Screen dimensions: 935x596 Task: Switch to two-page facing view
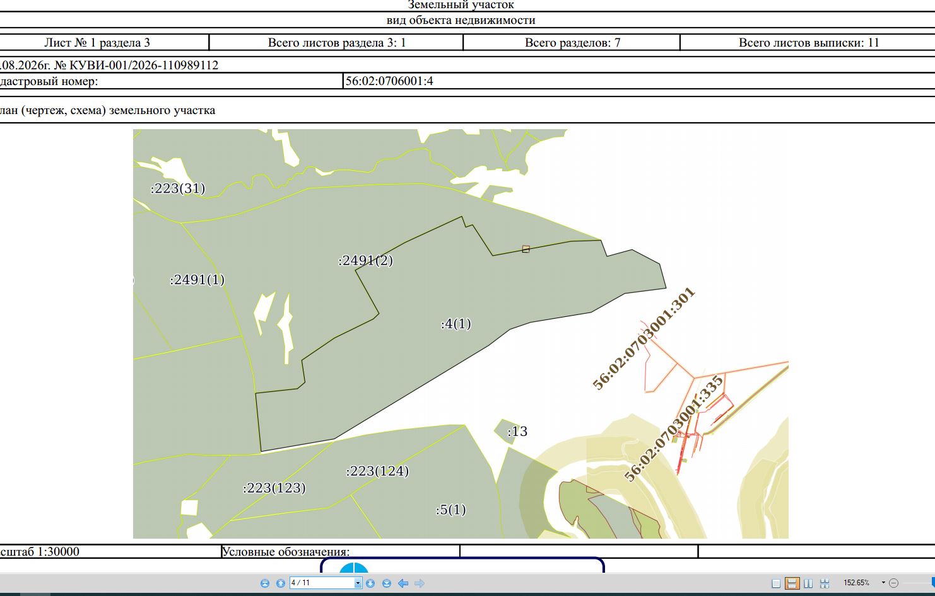pos(808,583)
